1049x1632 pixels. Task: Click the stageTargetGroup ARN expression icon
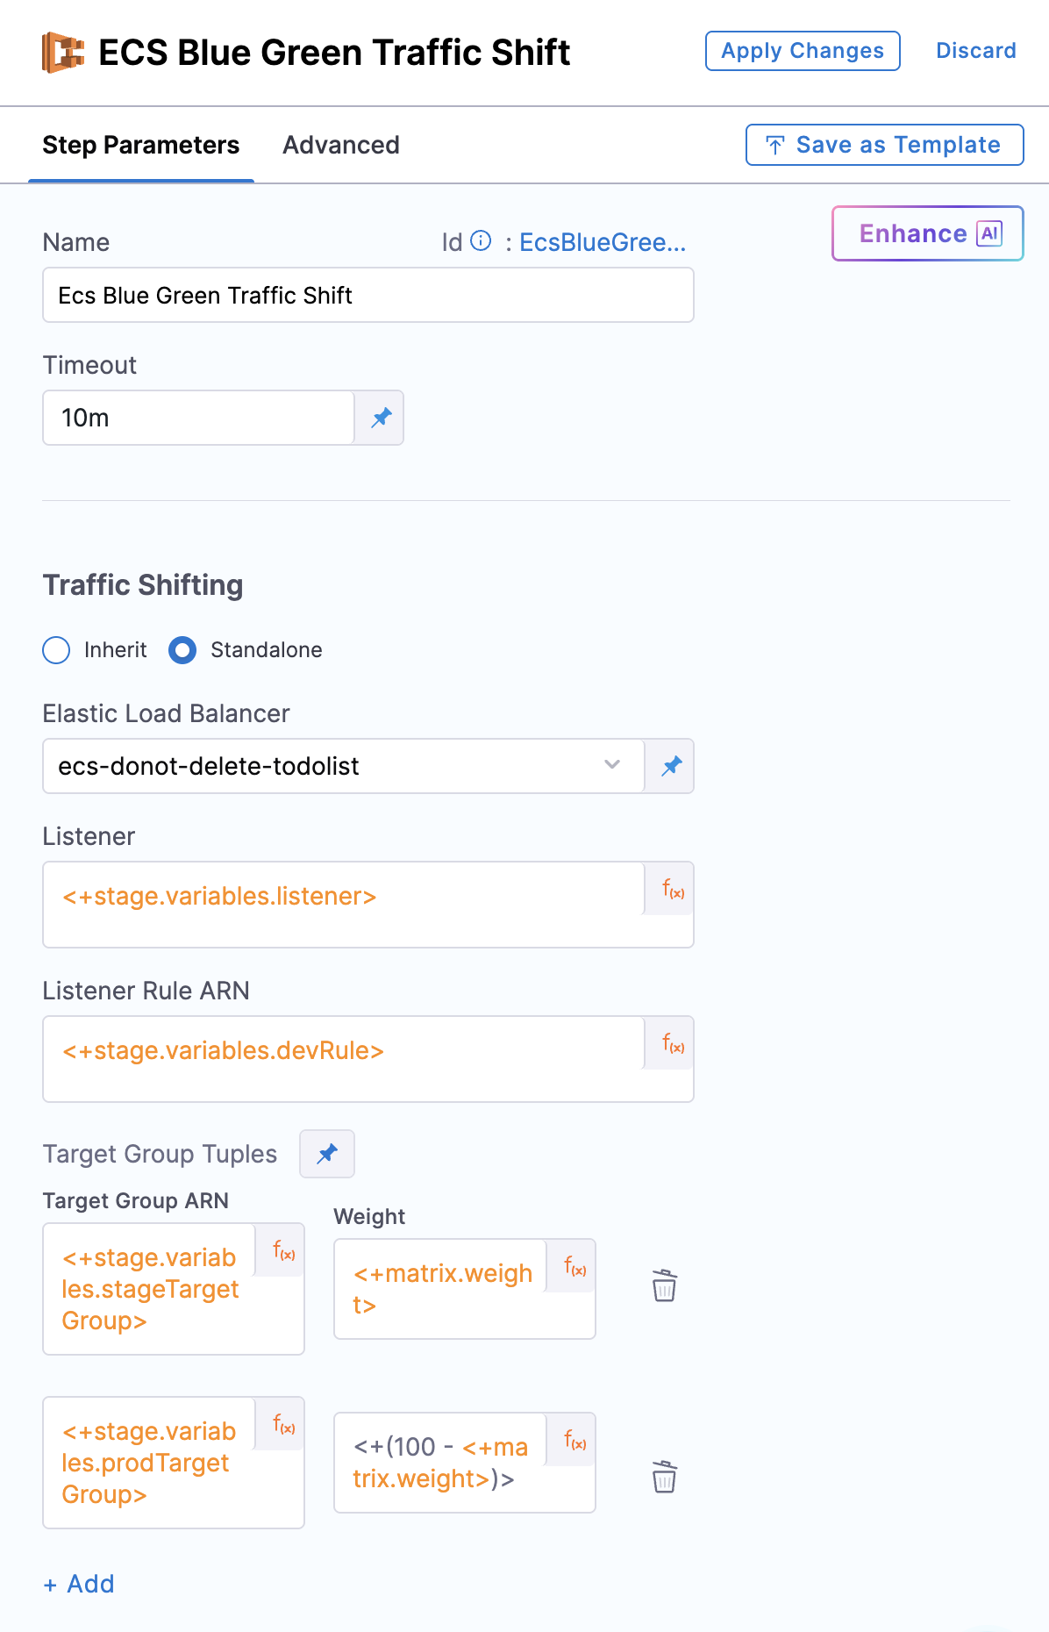coord(283,1250)
